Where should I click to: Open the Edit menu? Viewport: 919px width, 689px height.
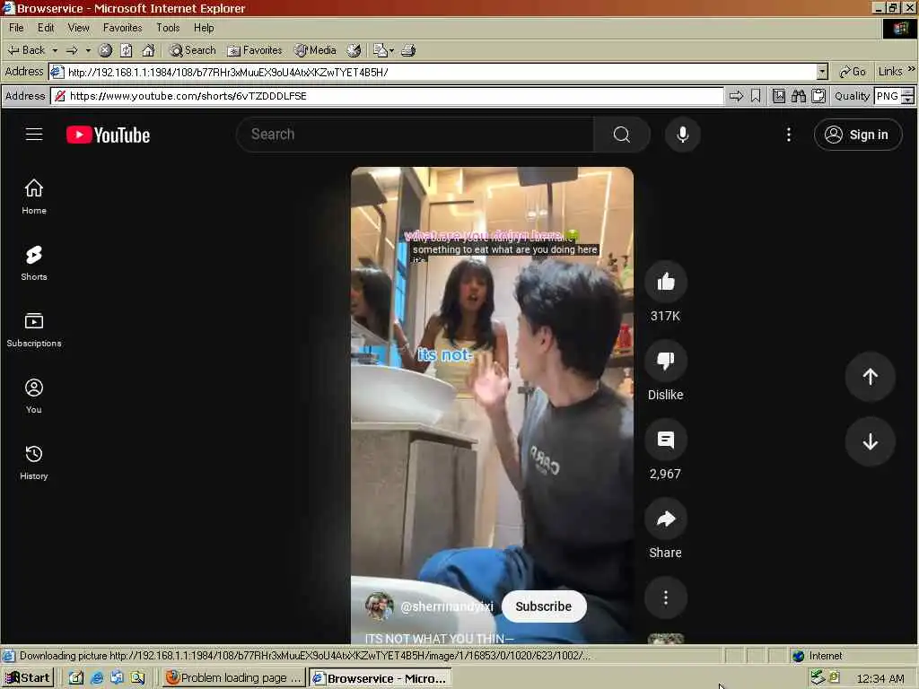click(46, 28)
